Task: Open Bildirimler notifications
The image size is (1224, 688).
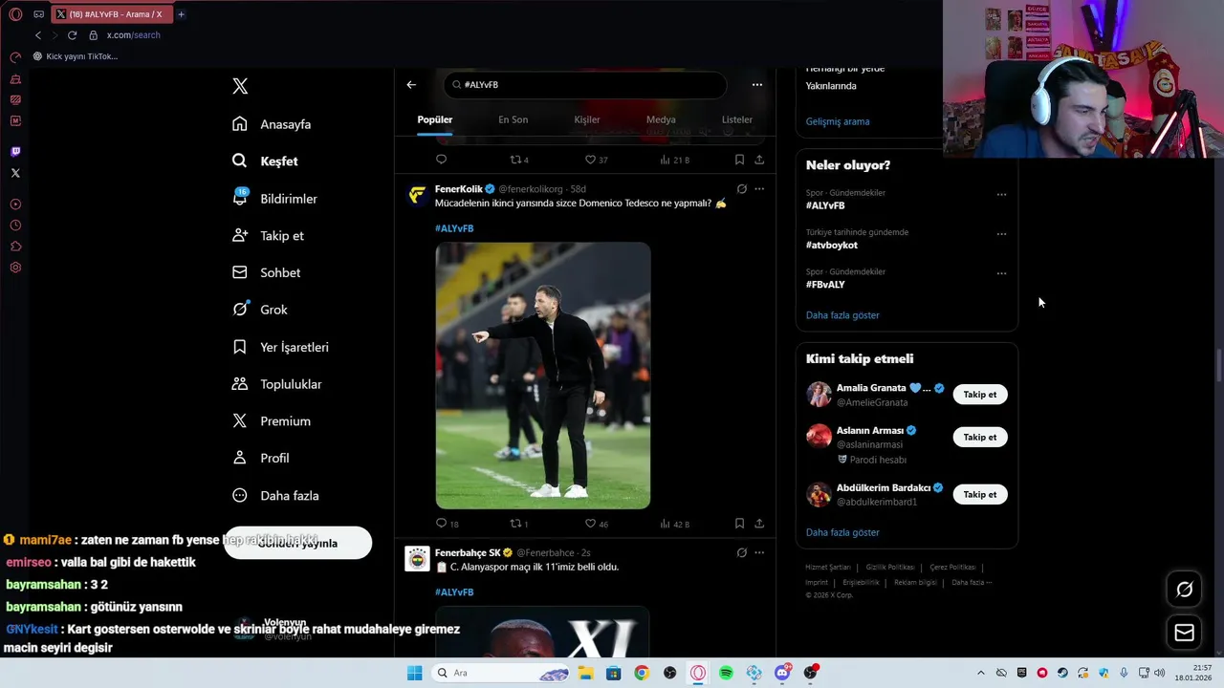Action: 275,199
